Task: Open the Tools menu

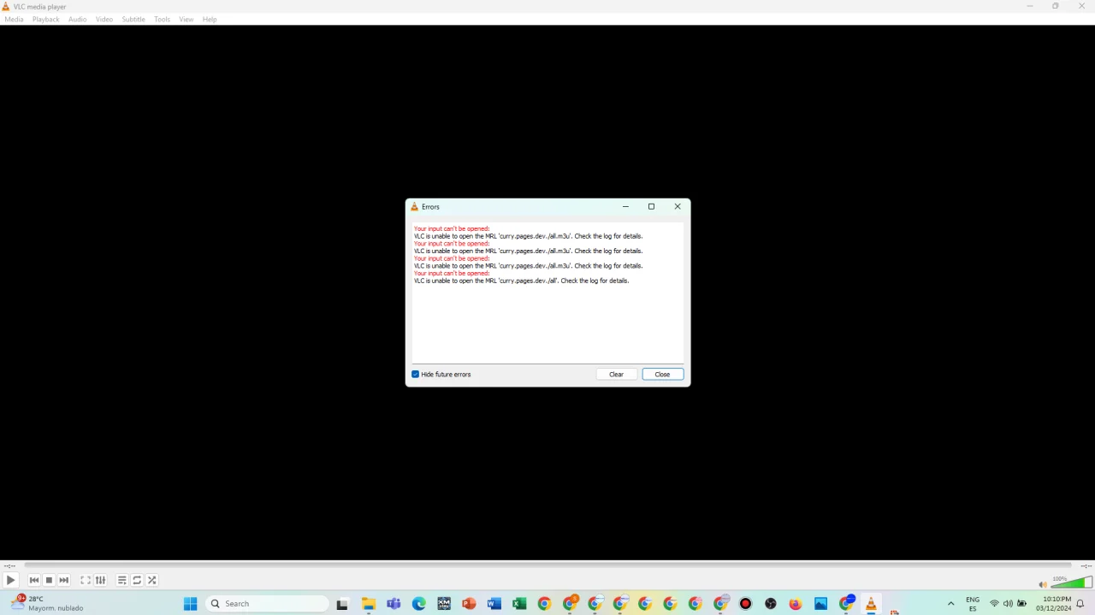Action: tap(162, 19)
